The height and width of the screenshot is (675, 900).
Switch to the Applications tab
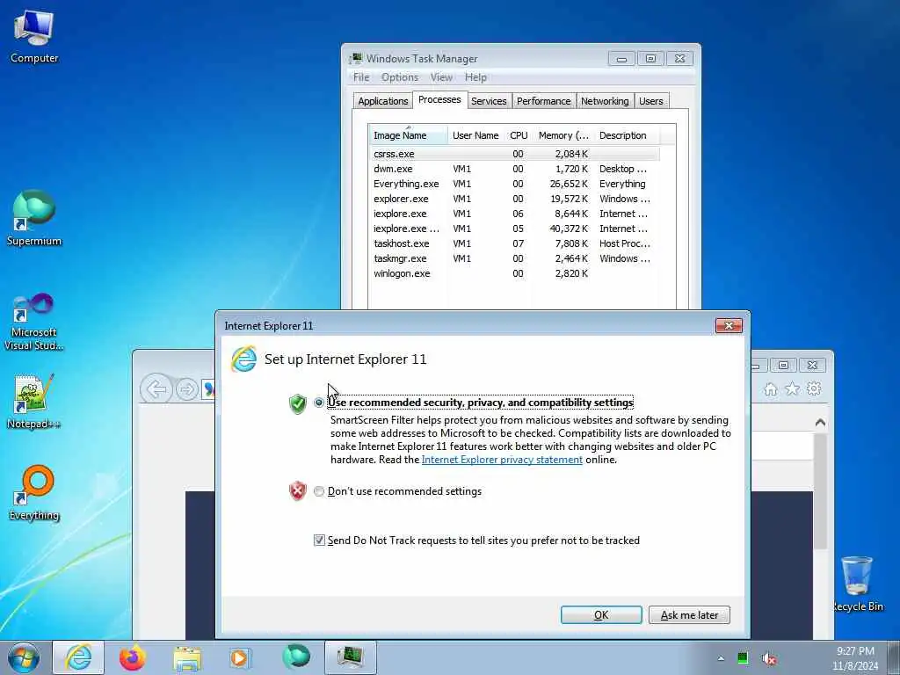383,101
